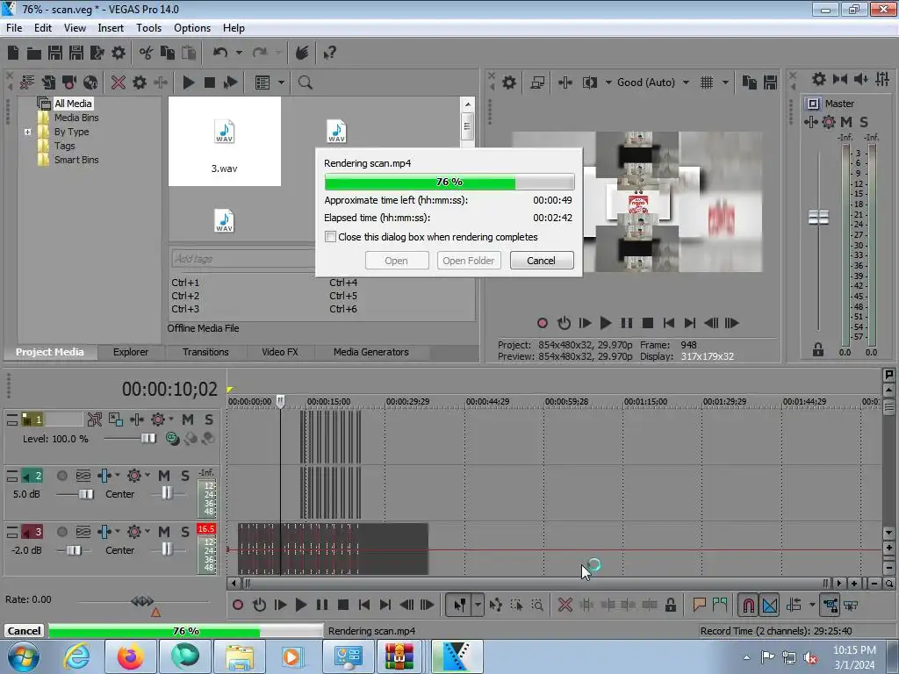Open Master Bus audio properties gear
The image size is (899, 674).
pyautogui.click(x=819, y=79)
